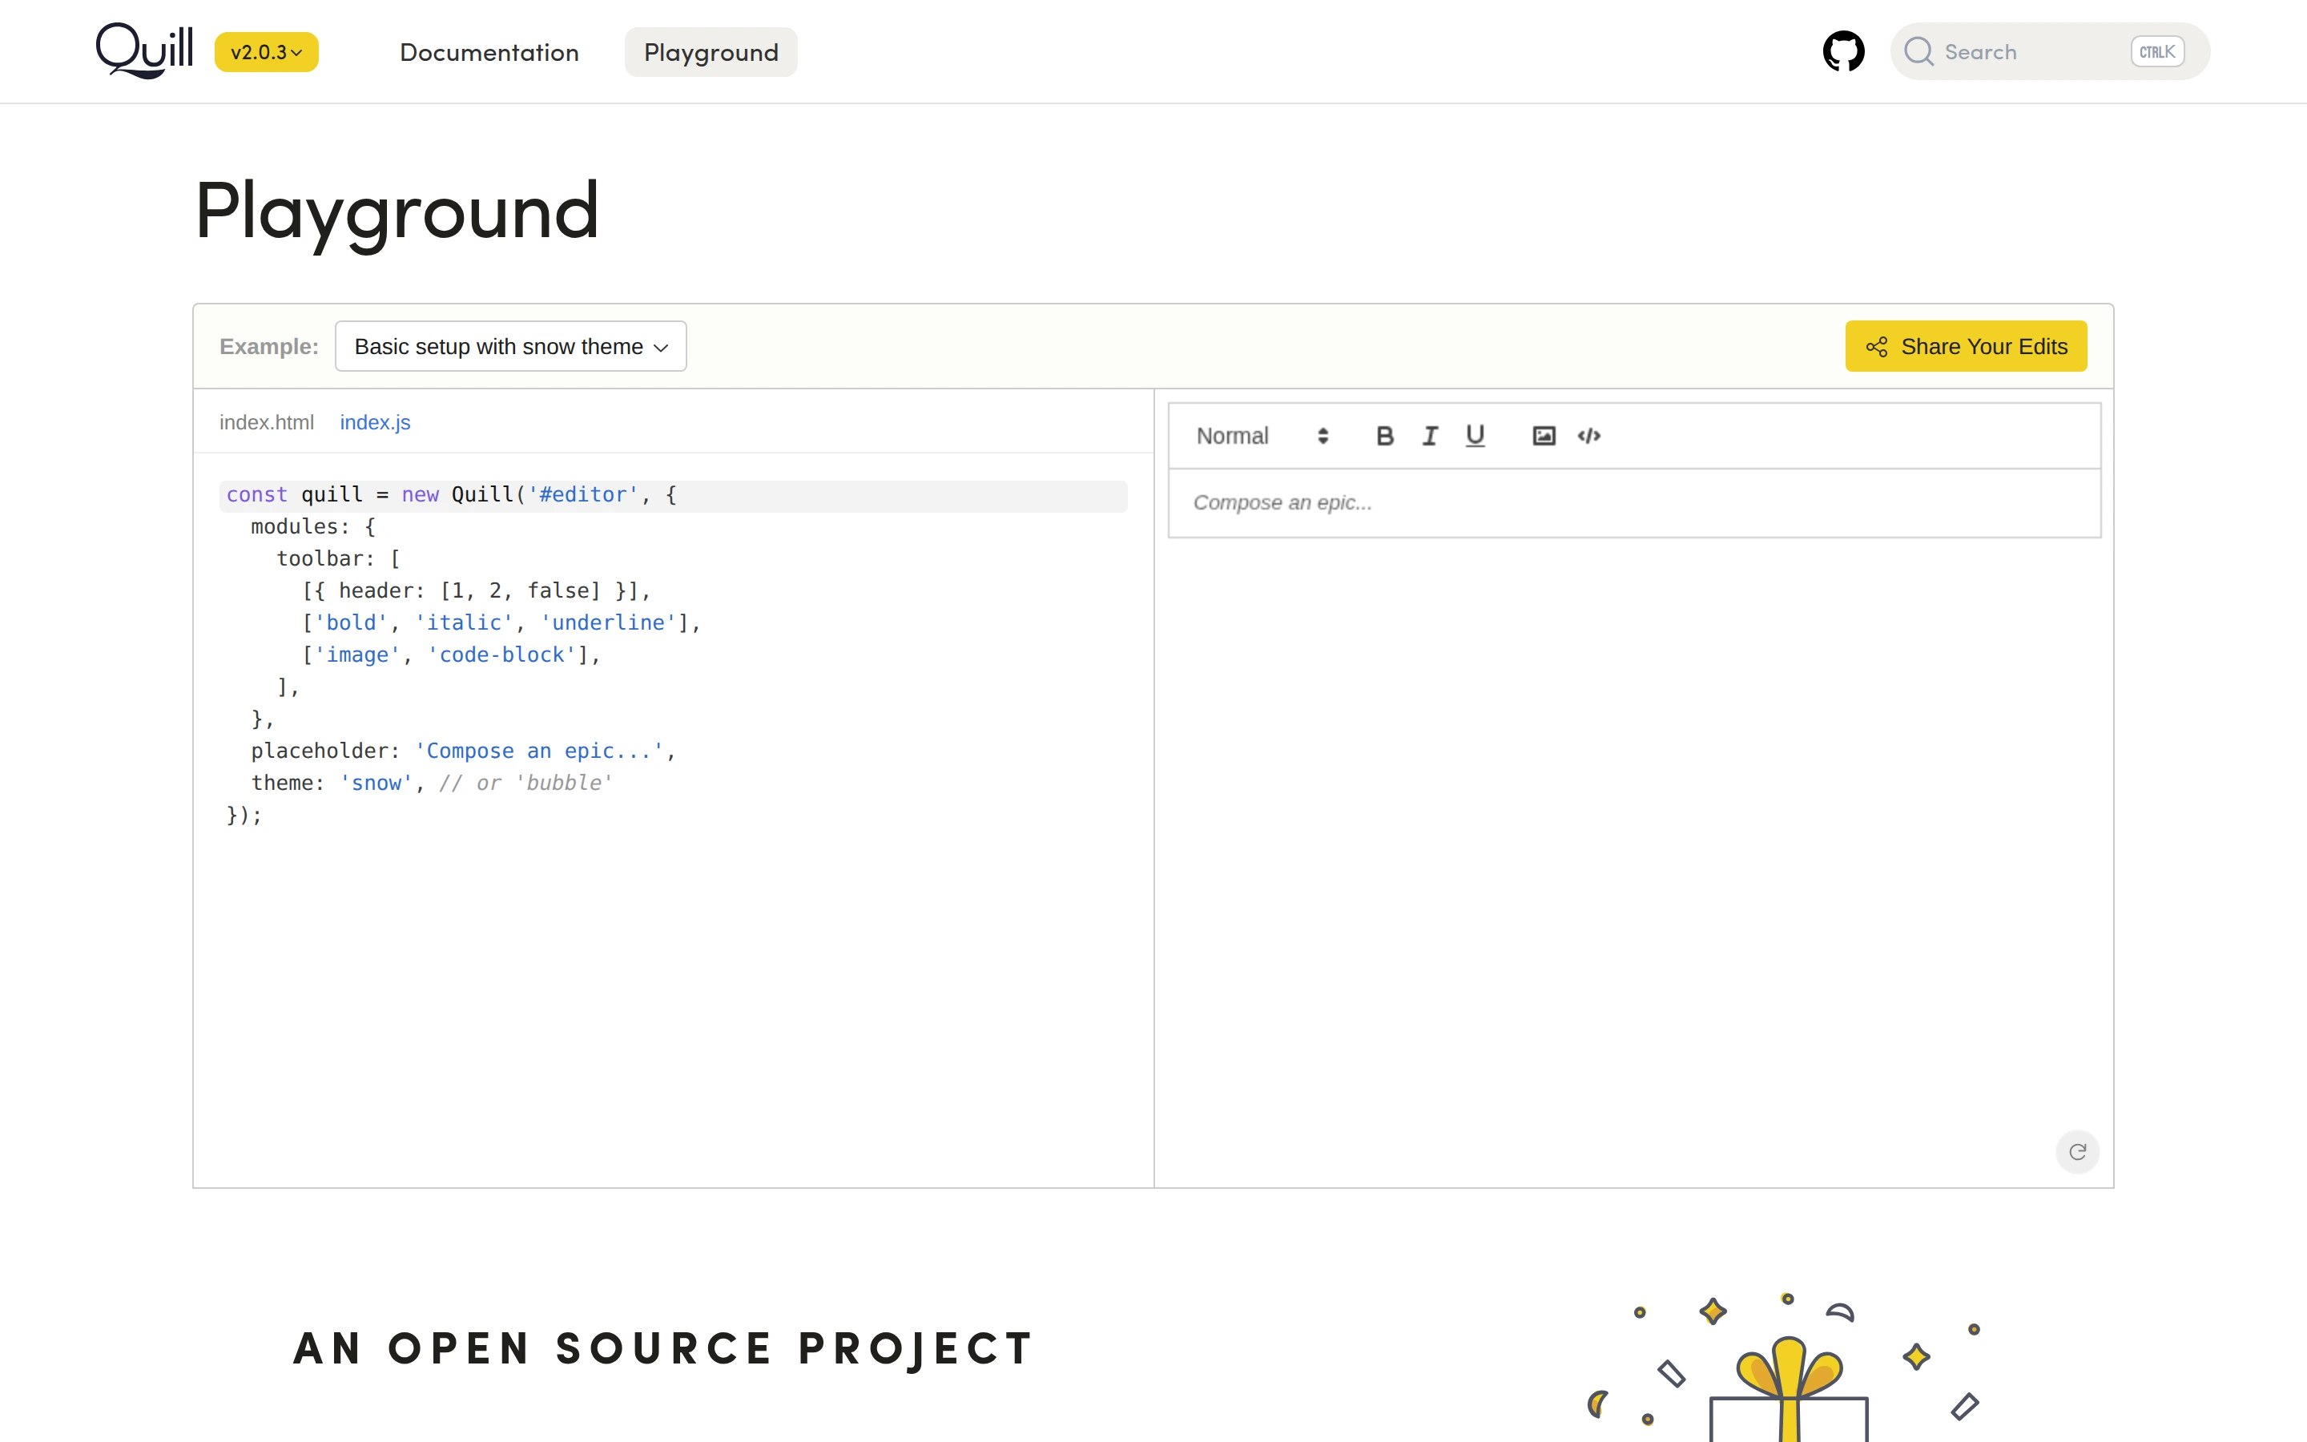This screenshot has width=2307, height=1442.
Task: Switch to the index.js tab
Action: 375,422
